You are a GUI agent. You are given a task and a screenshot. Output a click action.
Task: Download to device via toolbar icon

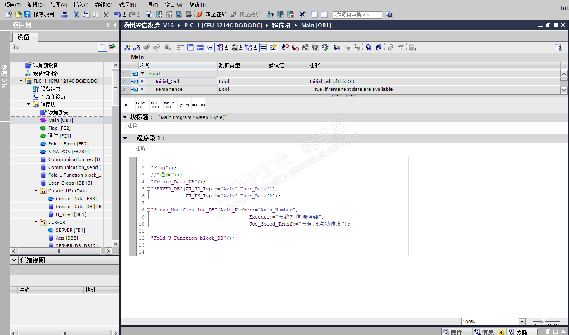(x=159, y=14)
